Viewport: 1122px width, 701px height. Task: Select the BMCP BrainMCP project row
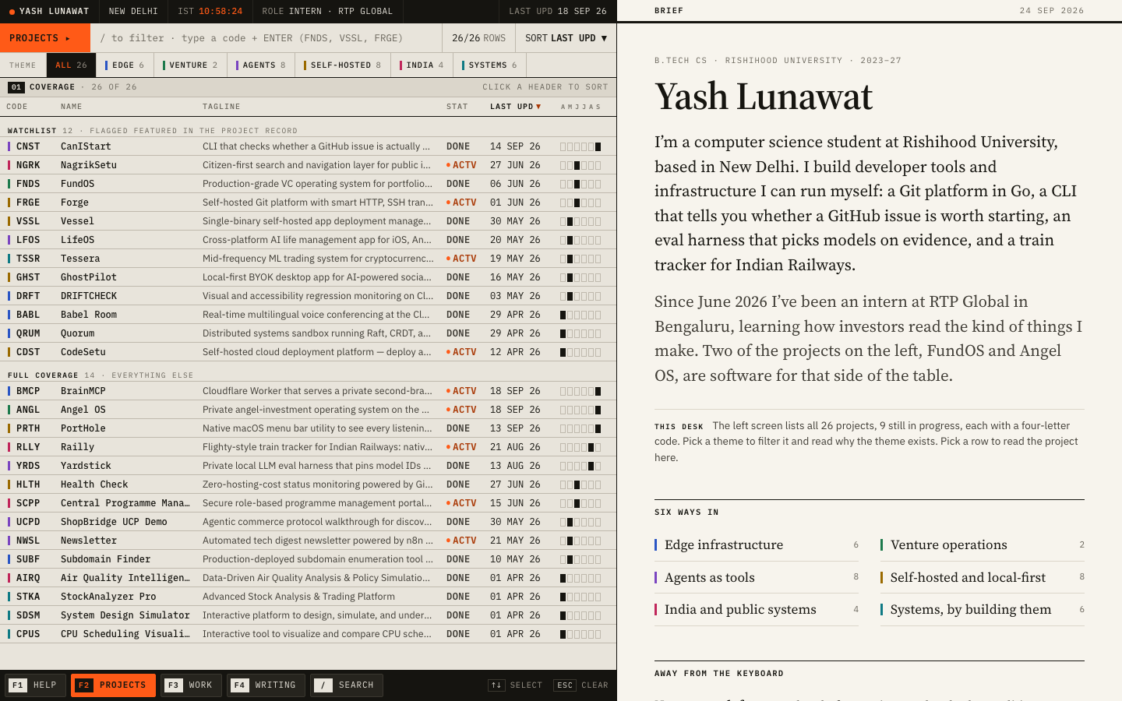coord(308,391)
